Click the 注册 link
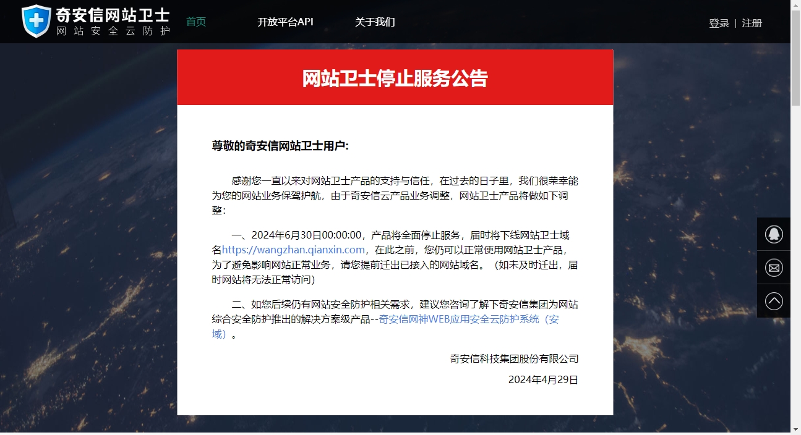This screenshot has height=435, width=801. [x=752, y=23]
